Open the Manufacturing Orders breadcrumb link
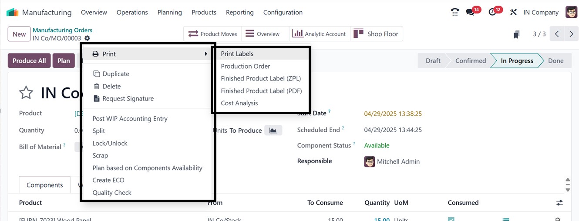 pos(62,30)
